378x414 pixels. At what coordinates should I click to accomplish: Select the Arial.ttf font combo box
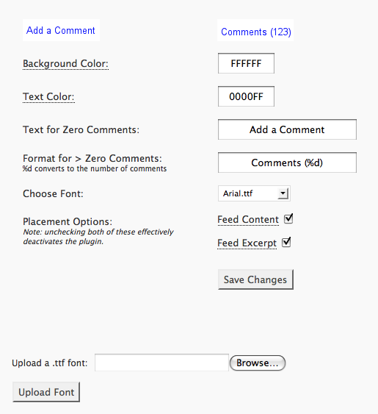[254, 193]
